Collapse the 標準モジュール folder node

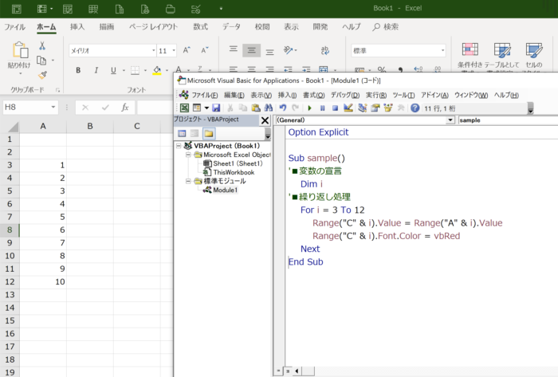point(188,182)
